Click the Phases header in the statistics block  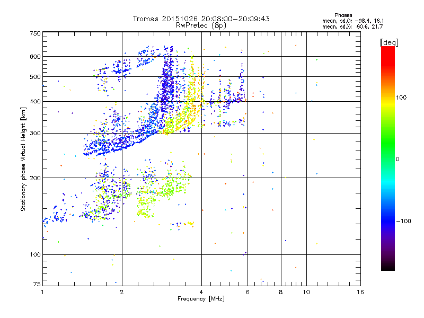click(343, 15)
